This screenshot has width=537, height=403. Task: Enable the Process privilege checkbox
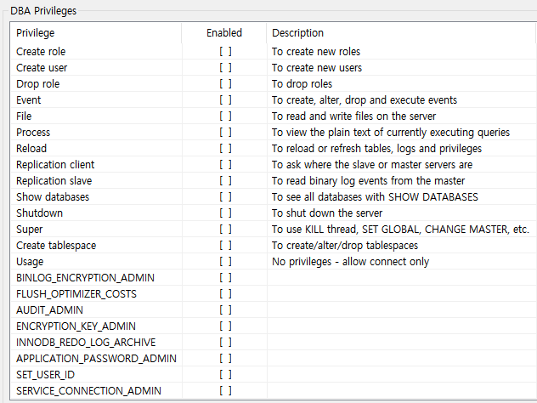[x=225, y=133]
